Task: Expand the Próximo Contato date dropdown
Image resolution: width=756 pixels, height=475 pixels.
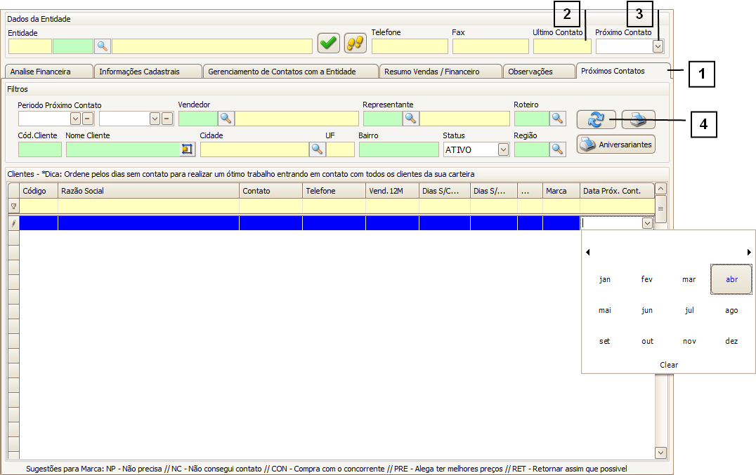Action: [x=658, y=46]
